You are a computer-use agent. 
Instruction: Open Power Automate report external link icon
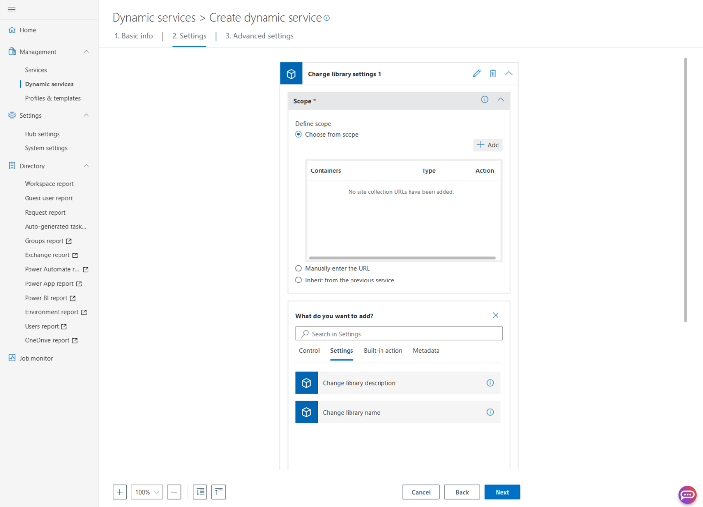click(x=86, y=270)
